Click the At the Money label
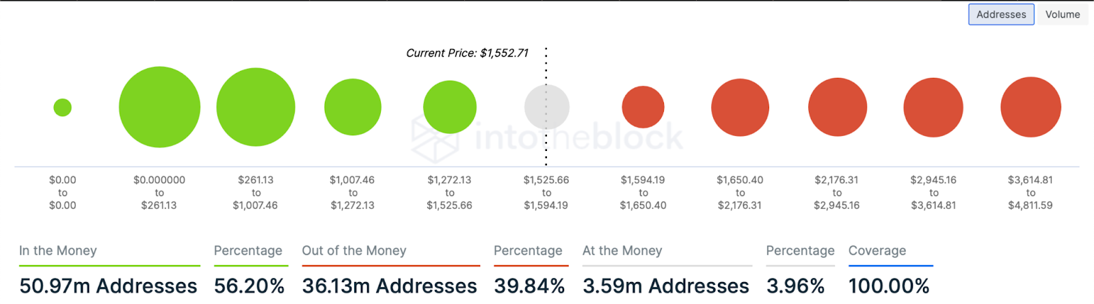Image resolution: width=1094 pixels, height=304 pixels. 622,251
